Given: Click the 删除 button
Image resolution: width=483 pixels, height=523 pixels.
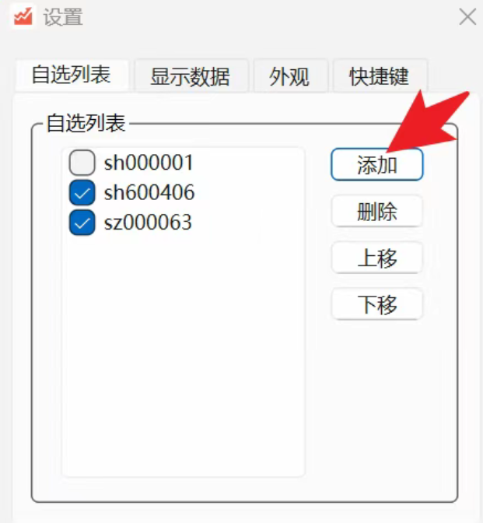Looking at the screenshot, I should tap(377, 211).
